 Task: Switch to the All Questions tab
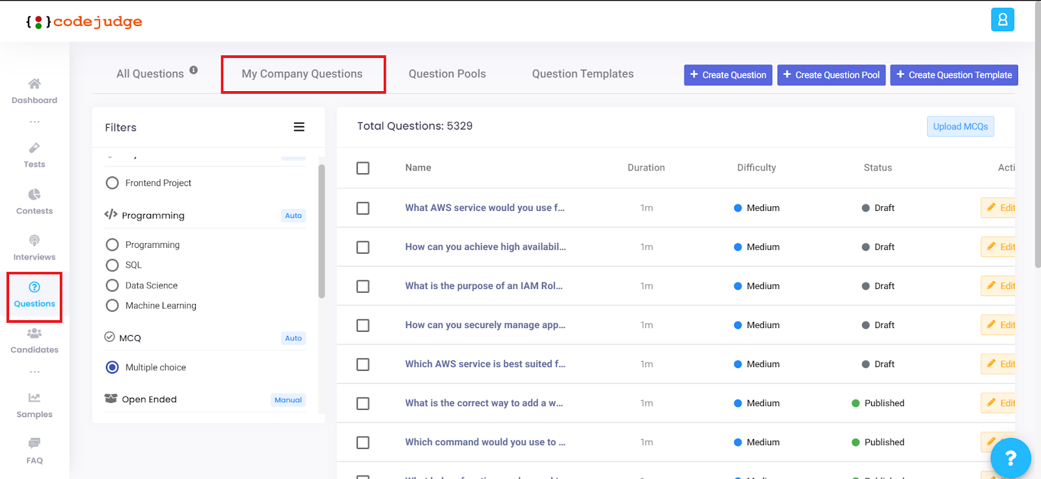click(150, 74)
